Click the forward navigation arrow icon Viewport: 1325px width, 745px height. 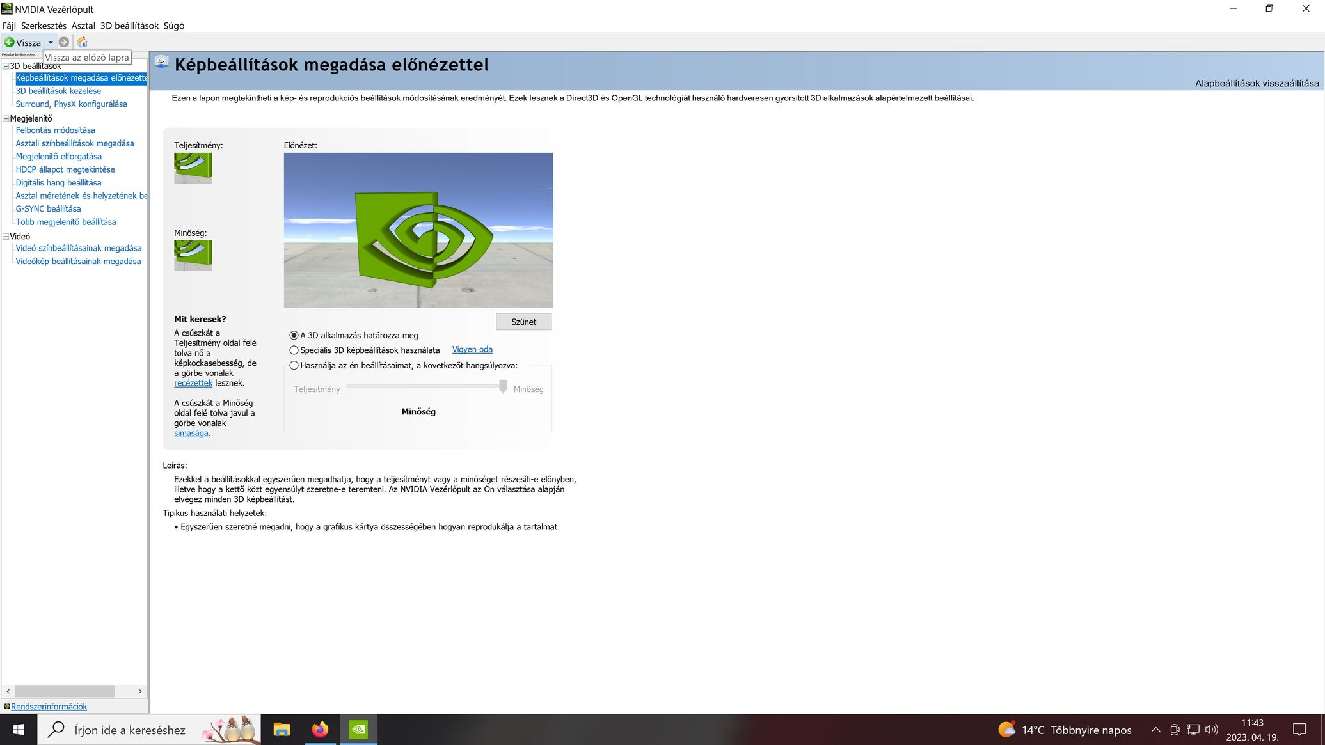pyautogui.click(x=64, y=42)
